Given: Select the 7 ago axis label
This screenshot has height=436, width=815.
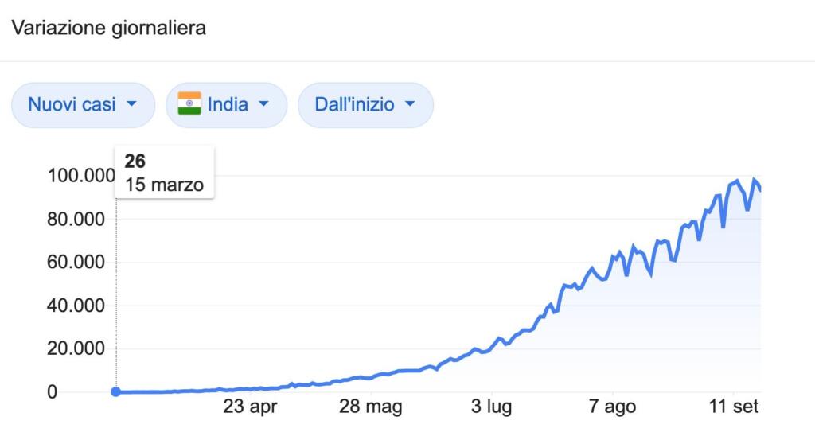Looking at the screenshot, I should coord(613,407).
